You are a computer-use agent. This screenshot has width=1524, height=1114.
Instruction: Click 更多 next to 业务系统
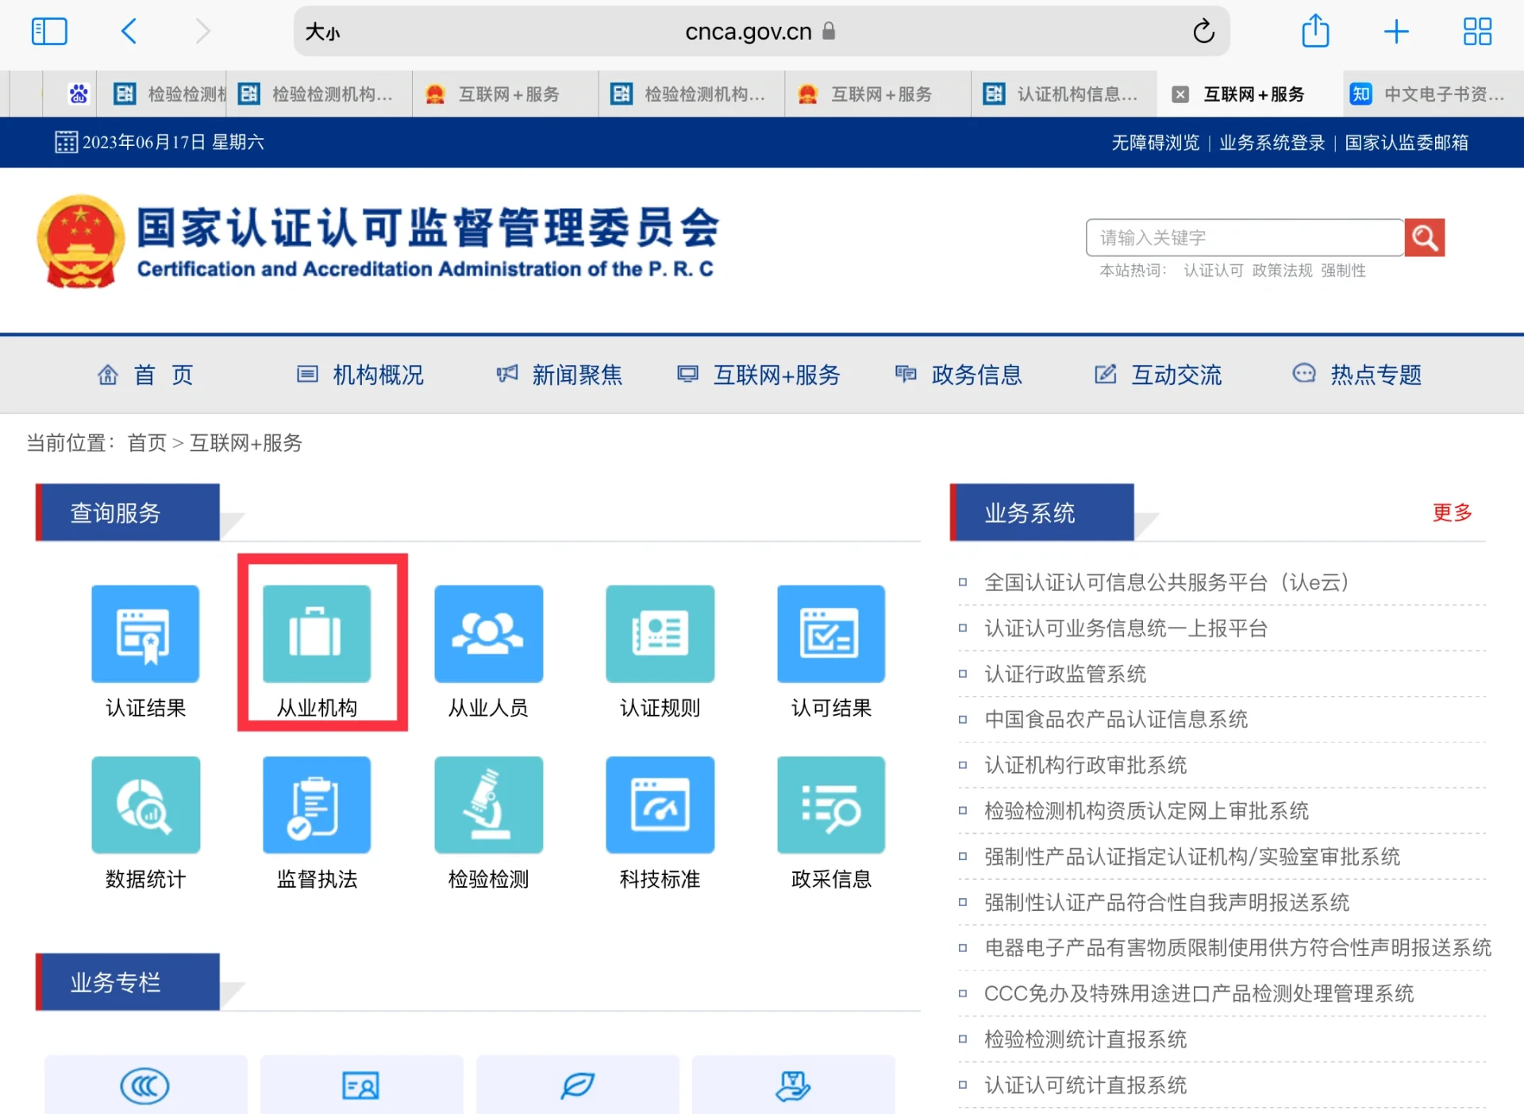1451,513
